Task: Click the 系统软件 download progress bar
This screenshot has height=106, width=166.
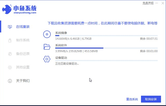Action: [106, 48]
